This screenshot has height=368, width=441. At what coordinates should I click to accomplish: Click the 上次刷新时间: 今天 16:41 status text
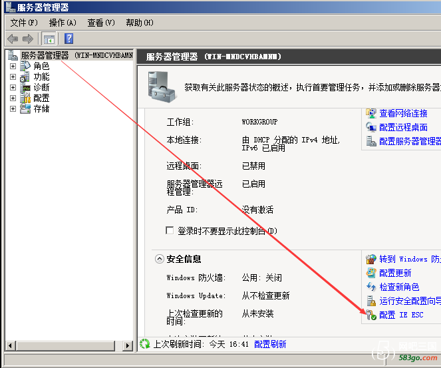pos(201,344)
